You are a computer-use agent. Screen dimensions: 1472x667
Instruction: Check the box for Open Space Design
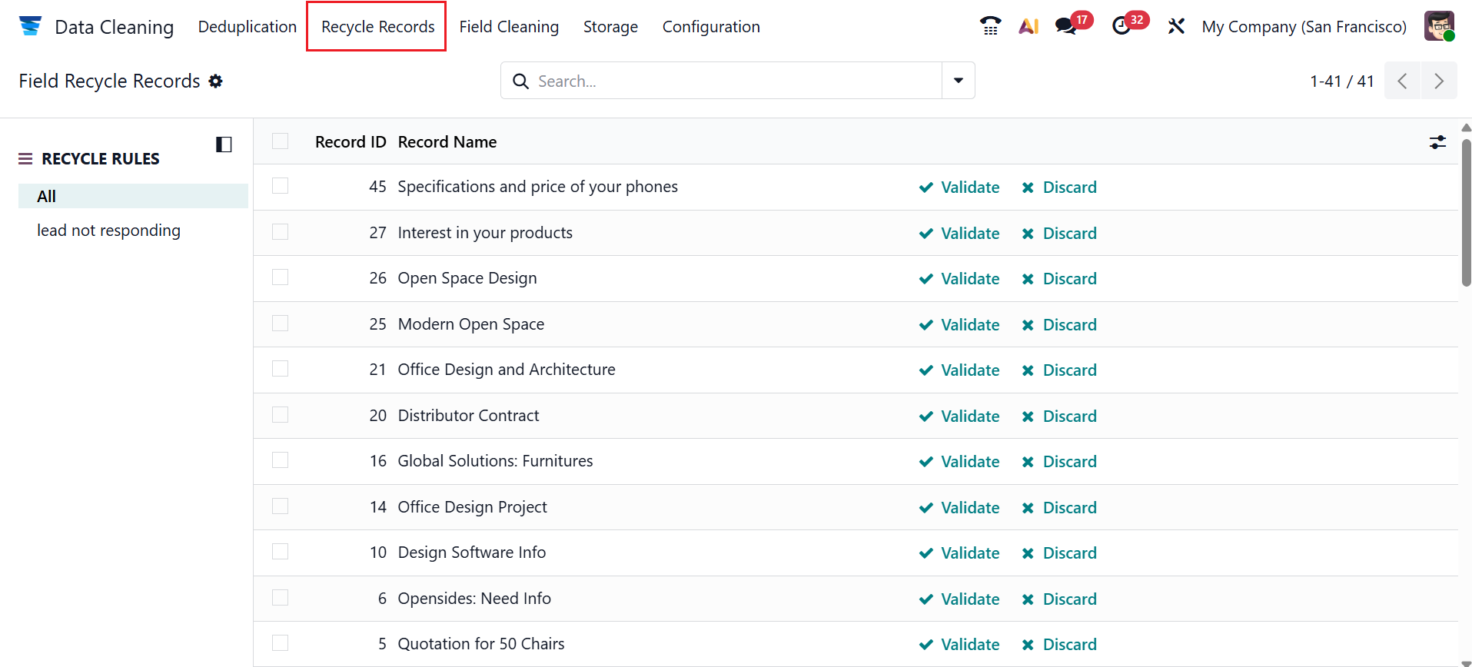pos(281,277)
